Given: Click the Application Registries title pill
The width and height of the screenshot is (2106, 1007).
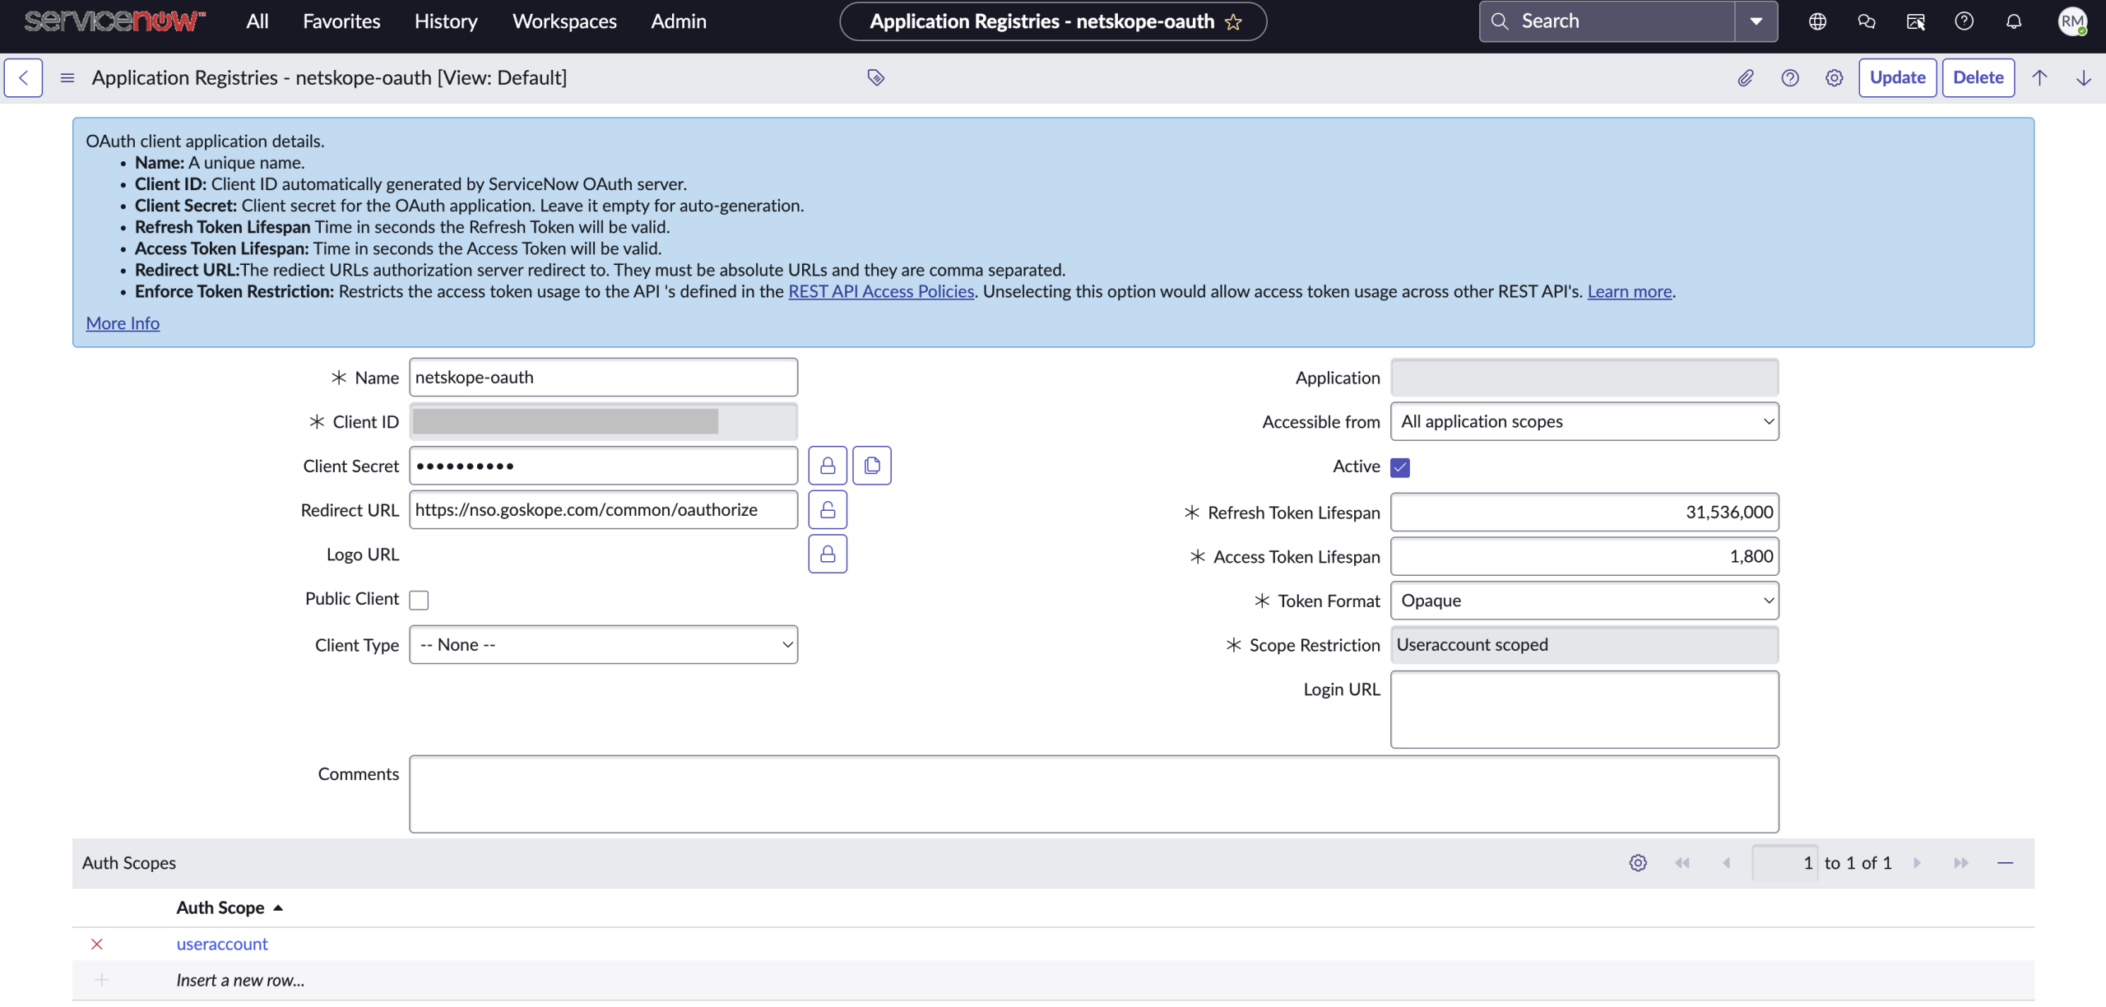Looking at the screenshot, I should 1053,21.
